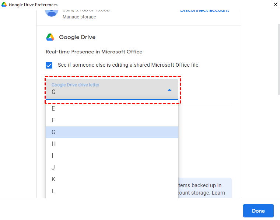
Task: Click the Google Drive section logo icon
Action: point(50,37)
